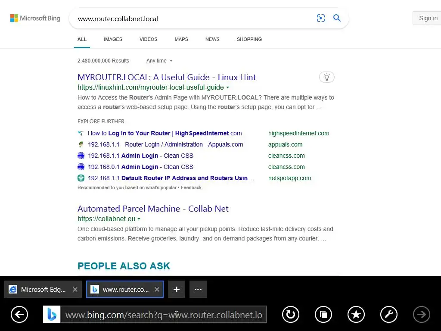441x331 pixels.
Task: Click the Sign in button
Action: pos(428,18)
